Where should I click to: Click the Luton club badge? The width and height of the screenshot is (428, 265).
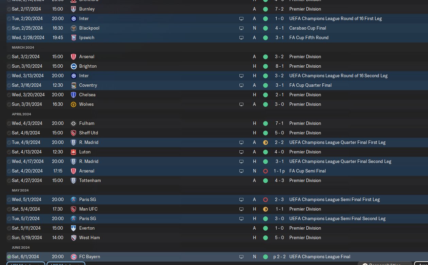[x=73, y=152]
